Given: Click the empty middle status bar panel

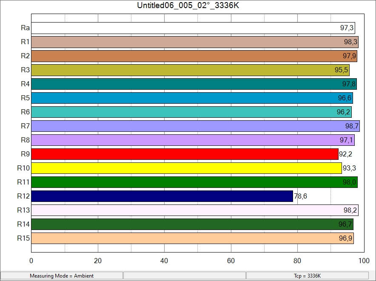Looking at the screenshot, I should (x=184, y=276).
